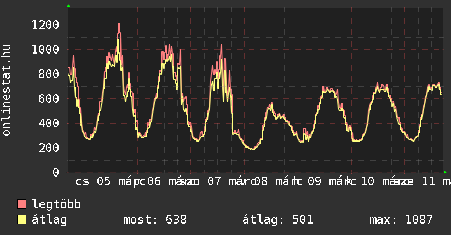451x235 pixels.
Task: Click the 400 y-axis tick label
Action: [x=49, y=123]
